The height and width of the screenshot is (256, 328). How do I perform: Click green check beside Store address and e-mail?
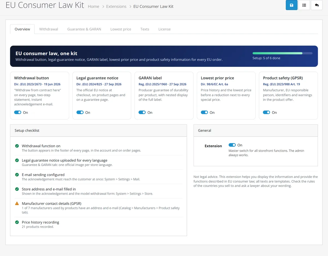(x=17, y=189)
